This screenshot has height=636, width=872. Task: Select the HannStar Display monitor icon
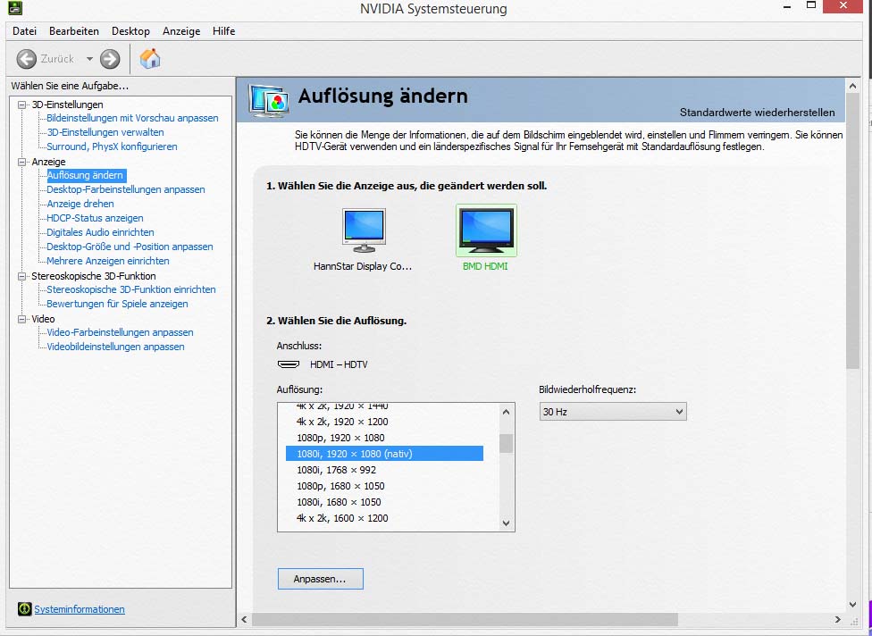click(364, 230)
